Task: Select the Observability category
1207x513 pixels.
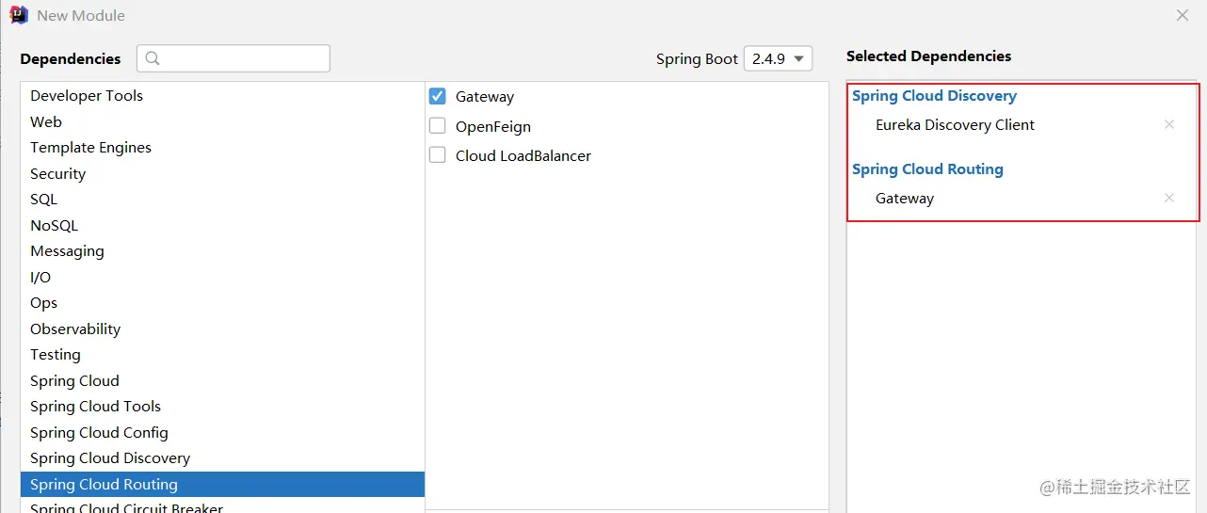Action: pos(222,329)
